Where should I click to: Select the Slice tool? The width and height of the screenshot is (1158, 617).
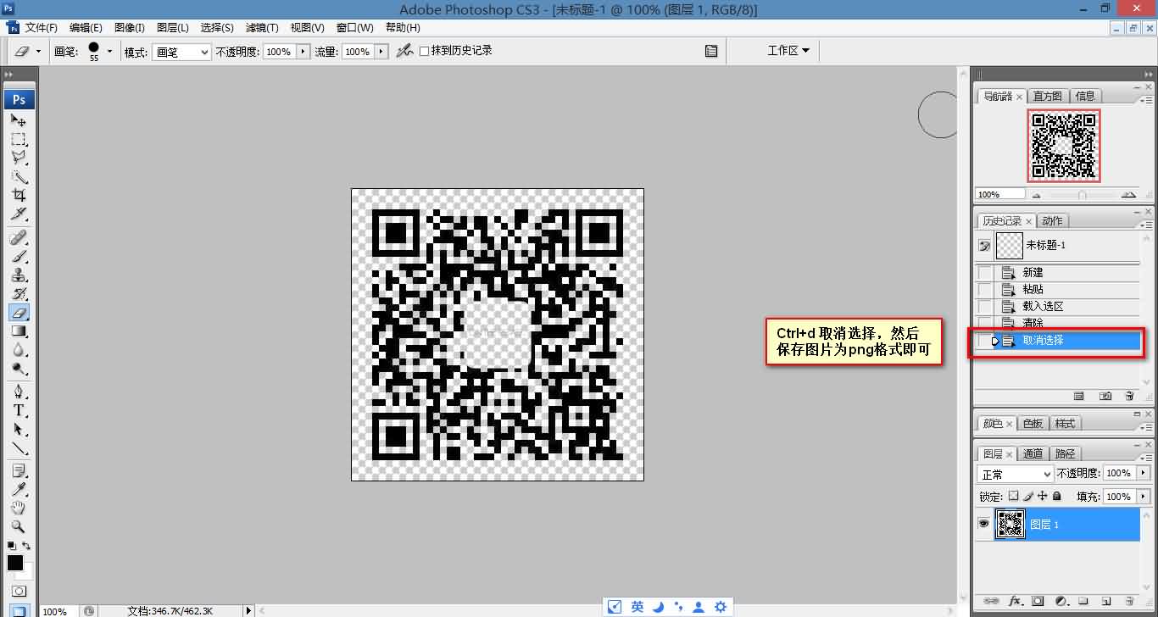click(19, 214)
